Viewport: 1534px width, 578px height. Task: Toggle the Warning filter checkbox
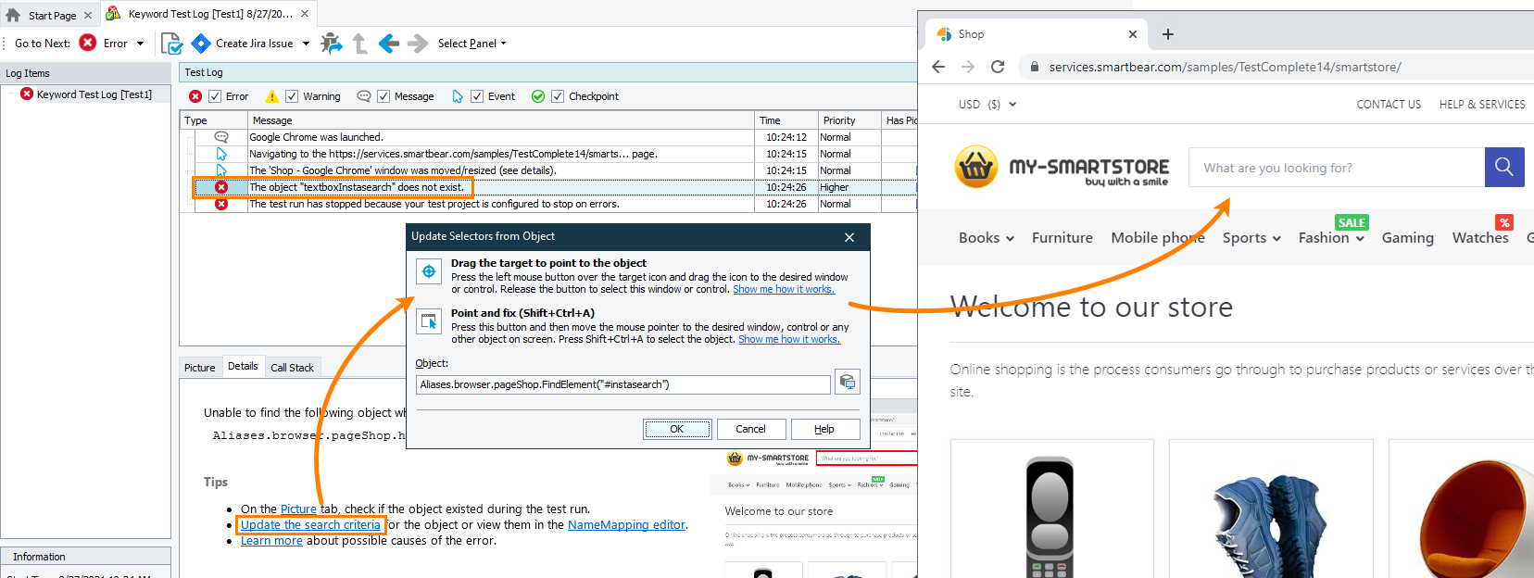(292, 96)
